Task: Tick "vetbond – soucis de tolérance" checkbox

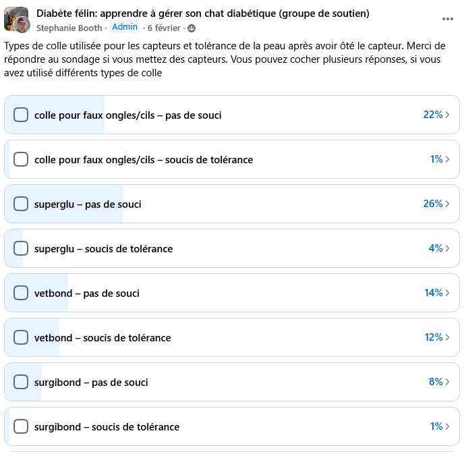Action: tap(21, 337)
